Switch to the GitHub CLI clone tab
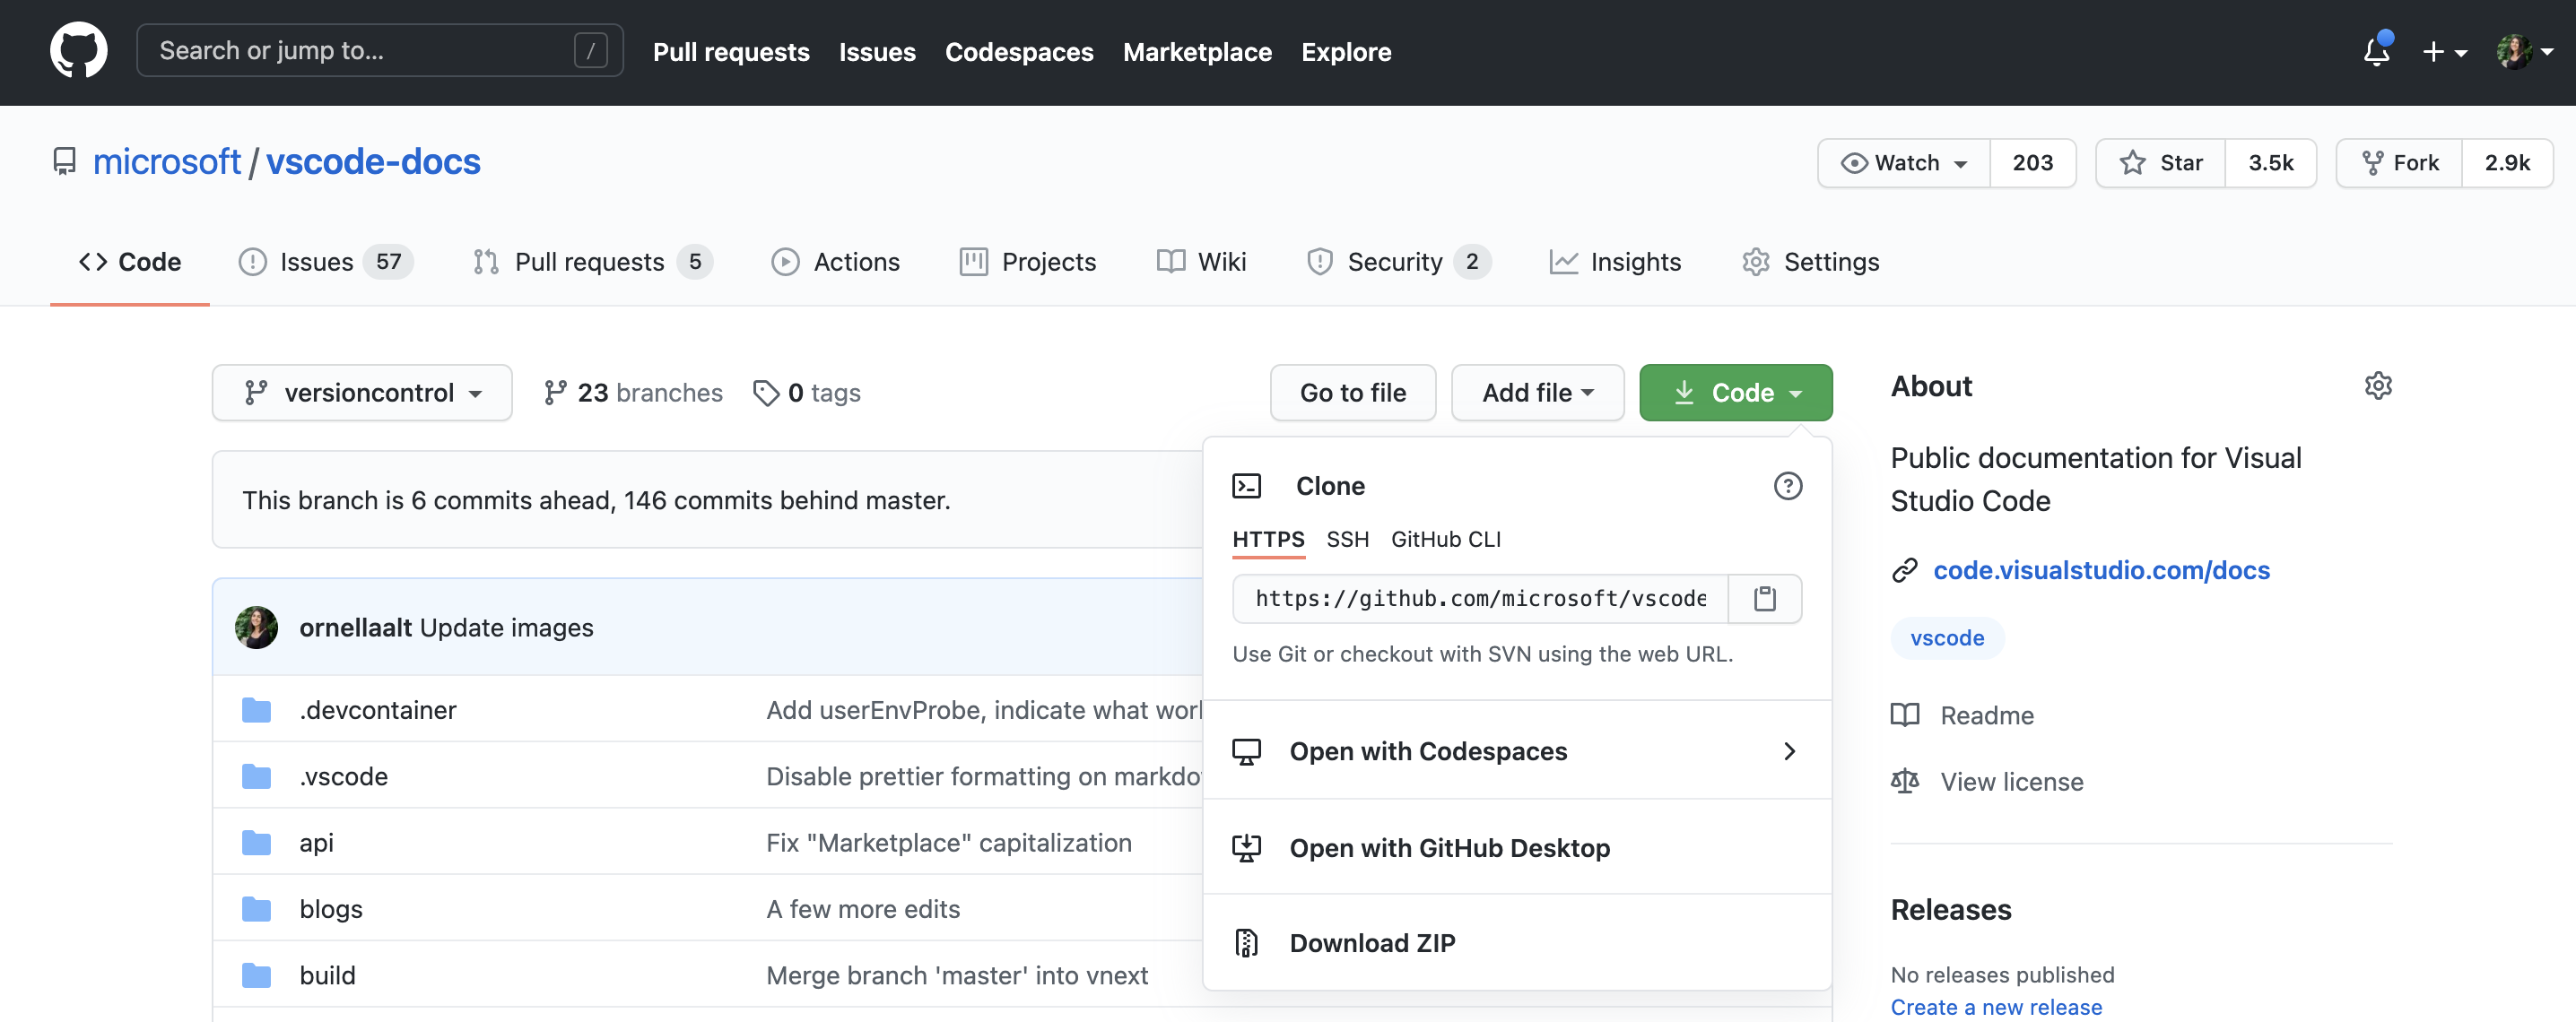2576x1022 pixels. pos(1446,539)
